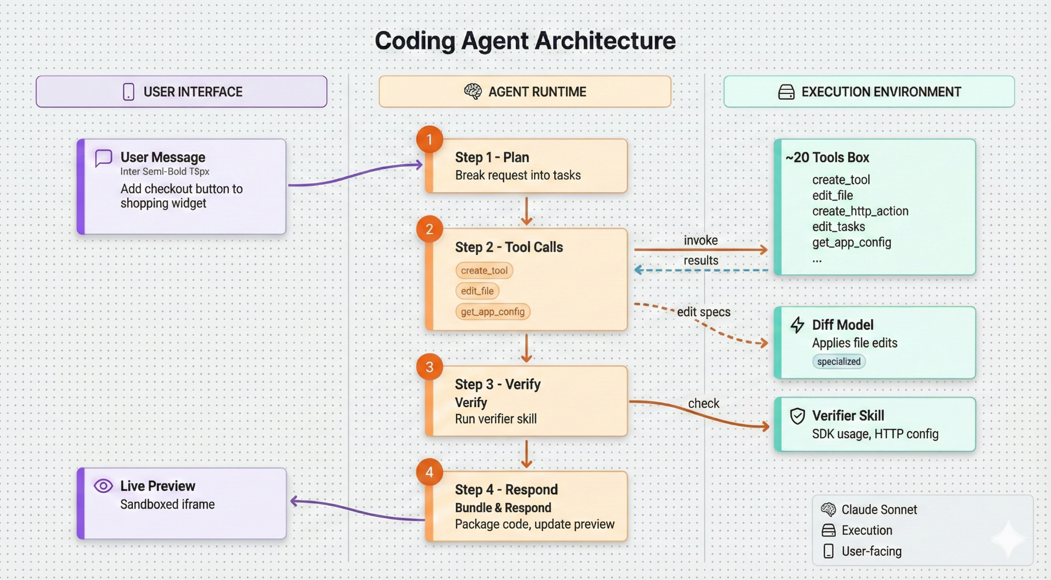The image size is (1051, 580).
Task: Select the create_tool chip in Step 2
Action: click(x=484, y=270)
